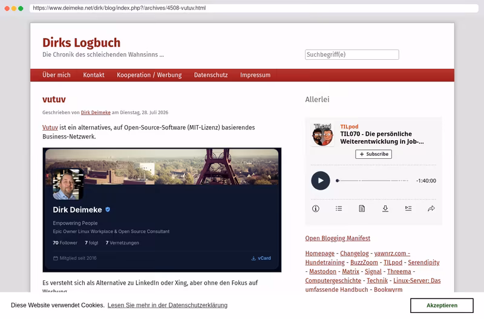Screen dimensions: 484x319
Task: Open the Impressum menu item
Action: 255,75
